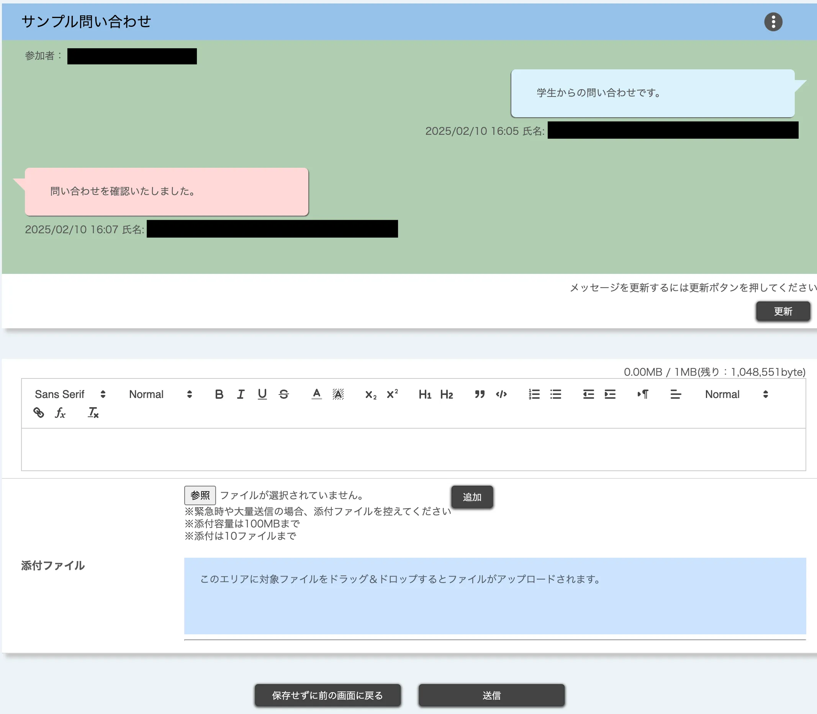
Task: Open the text alignment picker
Action: pos(675,394)
